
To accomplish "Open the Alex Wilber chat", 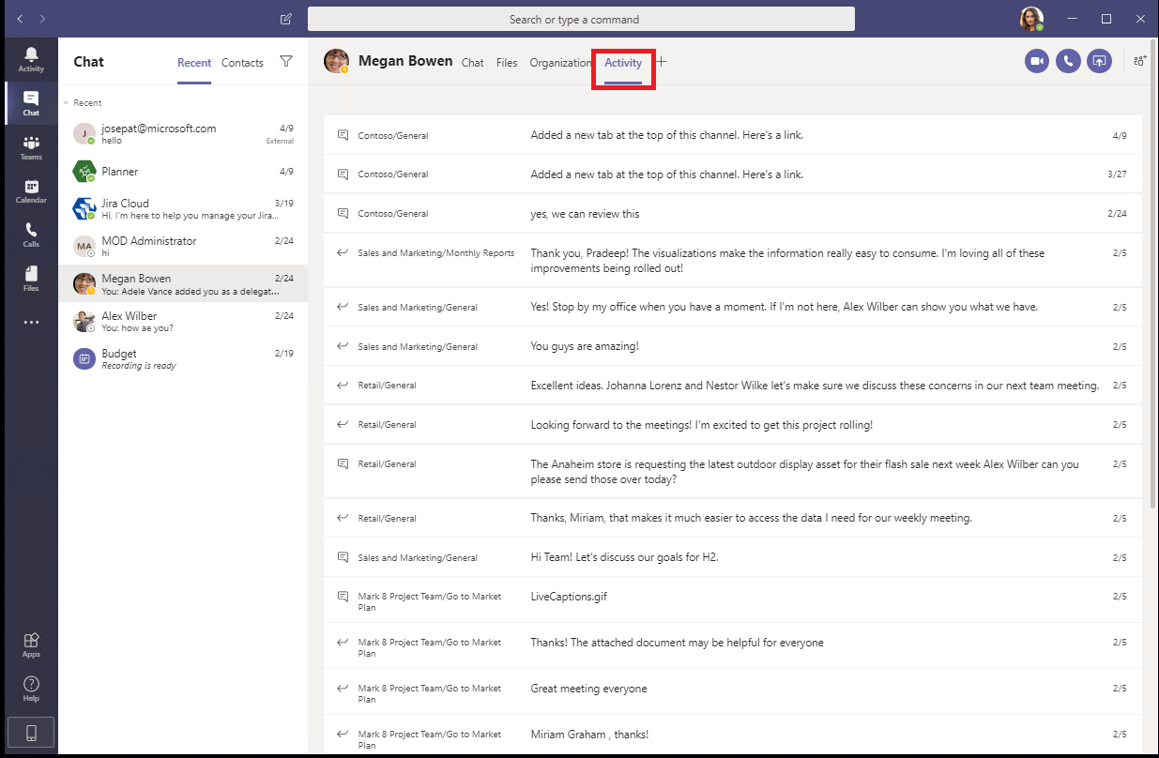I will 183,322.
